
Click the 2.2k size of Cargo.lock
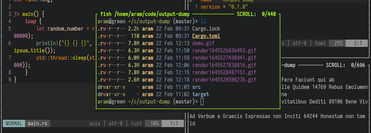pos(134,29)
